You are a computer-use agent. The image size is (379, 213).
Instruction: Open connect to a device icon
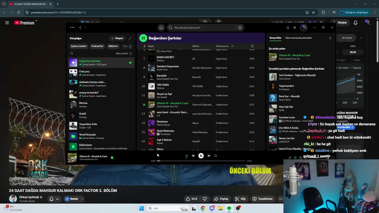pyautogui.click(x=301, y=158)
